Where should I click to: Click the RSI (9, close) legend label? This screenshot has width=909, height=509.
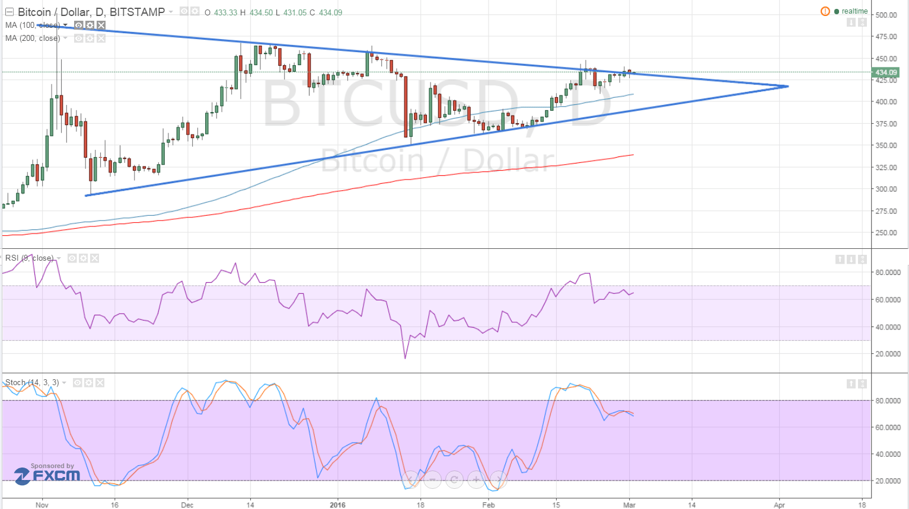coord(29,258)
